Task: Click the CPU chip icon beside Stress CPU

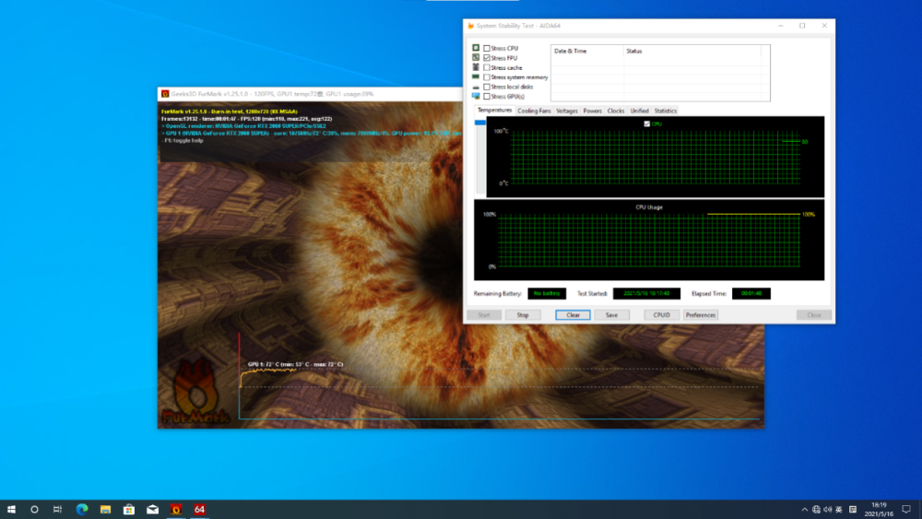Action: 476,48
